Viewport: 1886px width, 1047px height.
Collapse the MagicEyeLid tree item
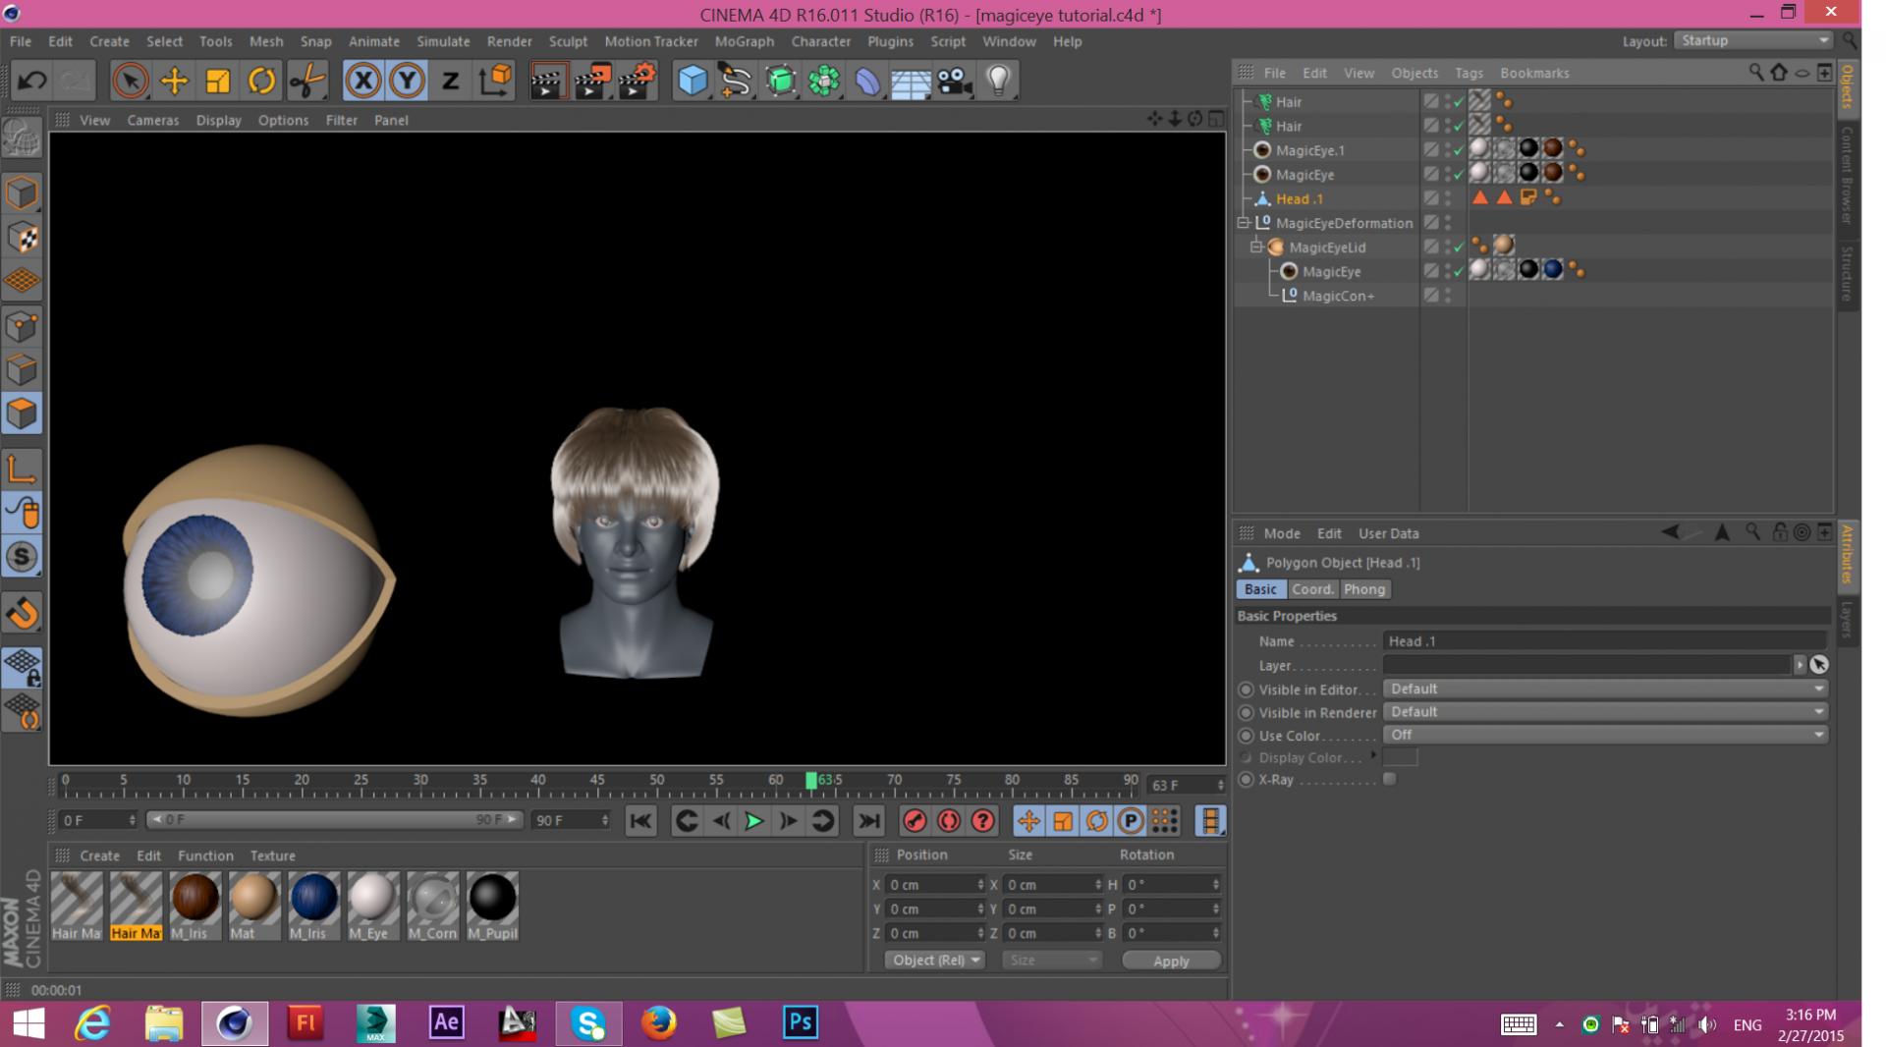1256,248
